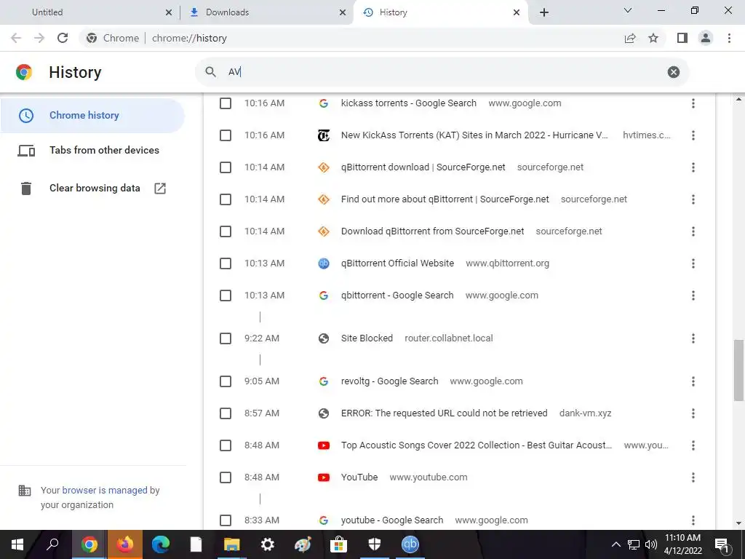Screen dimensions: 745x559
Task: Open the Chrome profile avatar
Action: point(706,38)
